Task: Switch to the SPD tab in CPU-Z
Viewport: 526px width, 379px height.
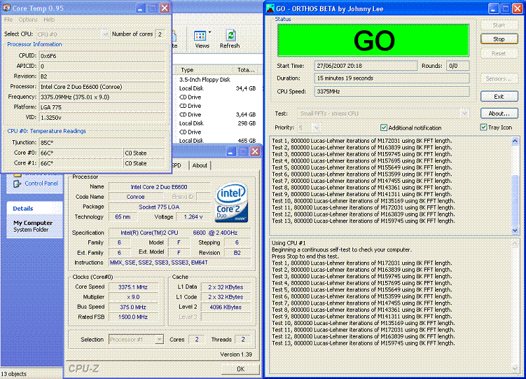Action: 177,165
